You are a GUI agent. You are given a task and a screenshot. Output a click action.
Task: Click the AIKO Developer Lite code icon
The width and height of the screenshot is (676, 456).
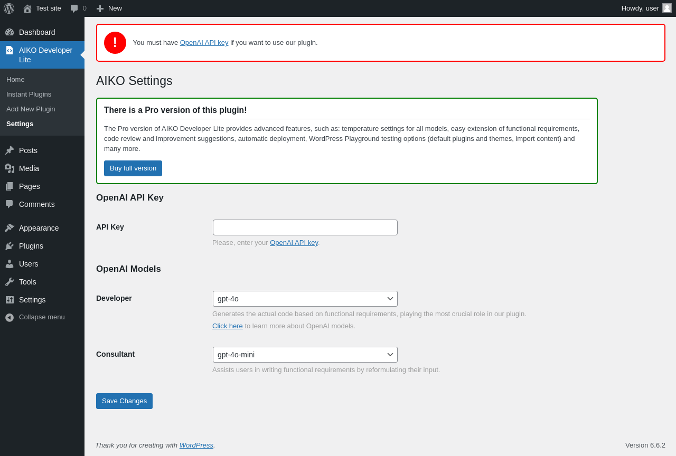10,50
